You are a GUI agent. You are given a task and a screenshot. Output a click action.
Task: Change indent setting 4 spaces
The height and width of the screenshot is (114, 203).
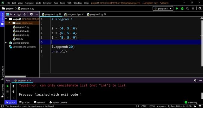[161, 106]
